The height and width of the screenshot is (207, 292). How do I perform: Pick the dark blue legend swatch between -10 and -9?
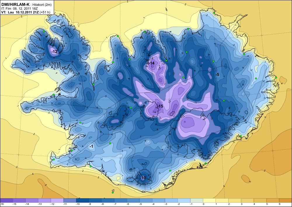(83, 200)
